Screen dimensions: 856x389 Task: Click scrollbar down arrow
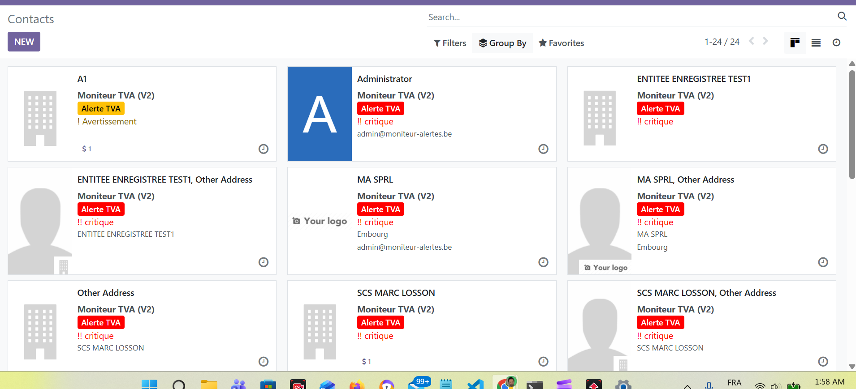(x=852, y=367)
